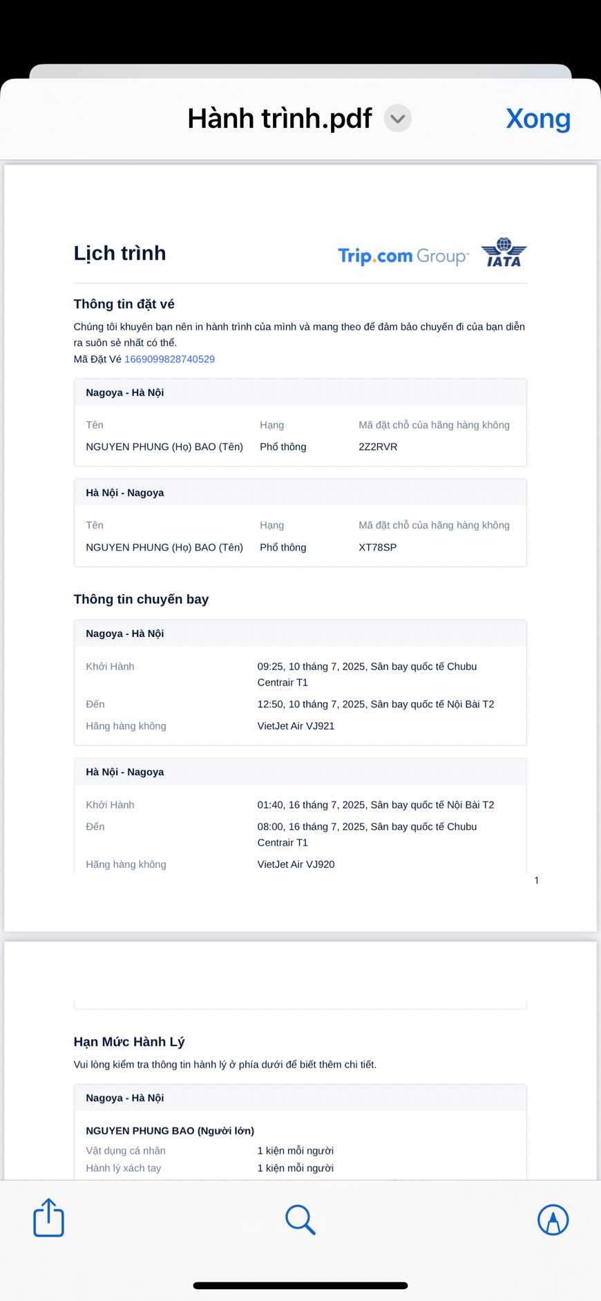Tap the Lịch trình heading
601x1301 pixels.
coord(120,253)
